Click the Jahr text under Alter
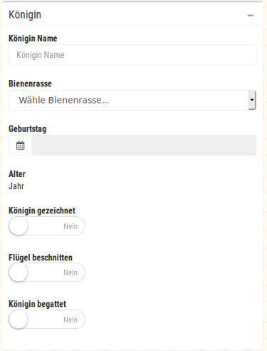 click(x=16, y=186)
